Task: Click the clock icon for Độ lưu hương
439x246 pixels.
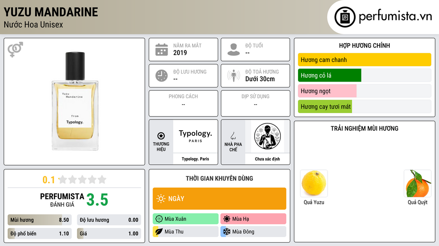Action: pos(162,76)
